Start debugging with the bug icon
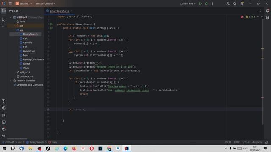 [x=206, y=3]
